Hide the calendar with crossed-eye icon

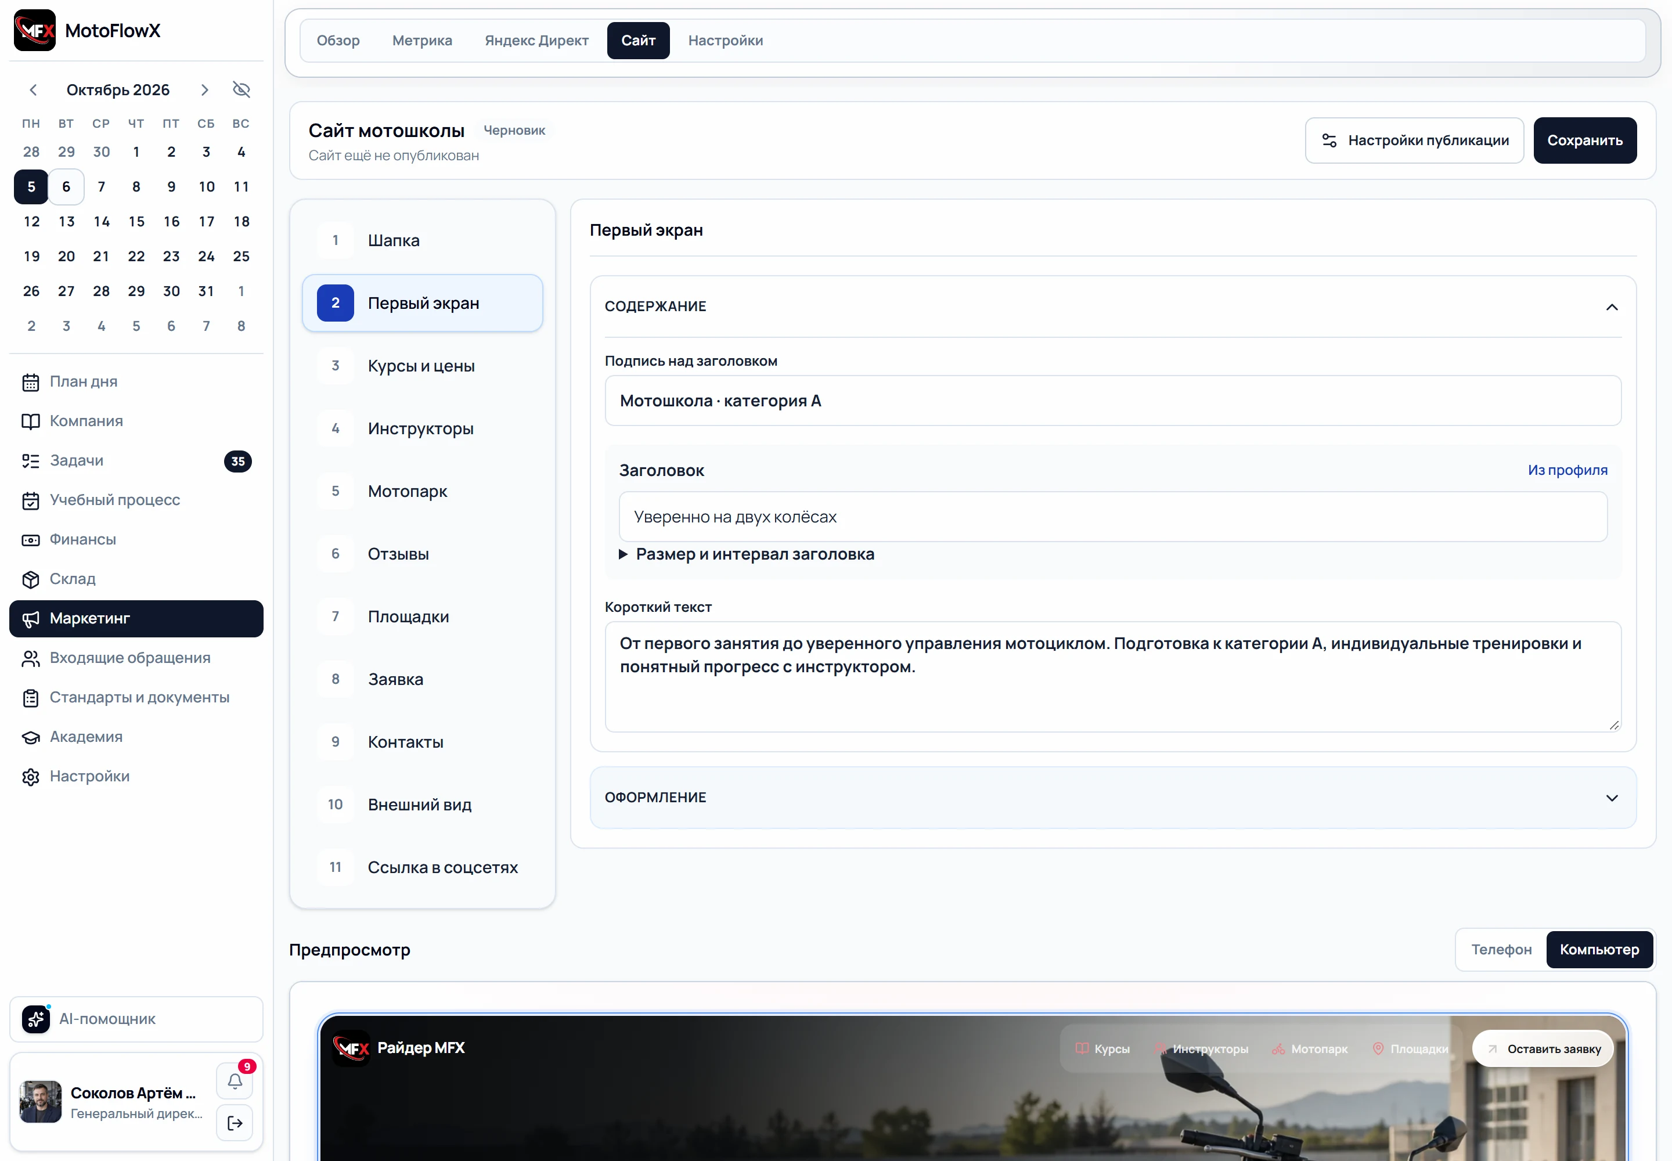[241, 89]
